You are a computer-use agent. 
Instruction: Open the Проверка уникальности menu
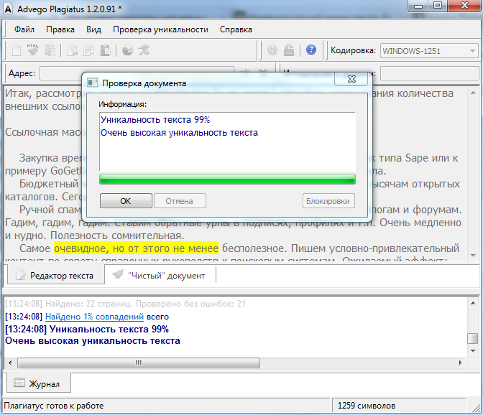tap(160, 29)
